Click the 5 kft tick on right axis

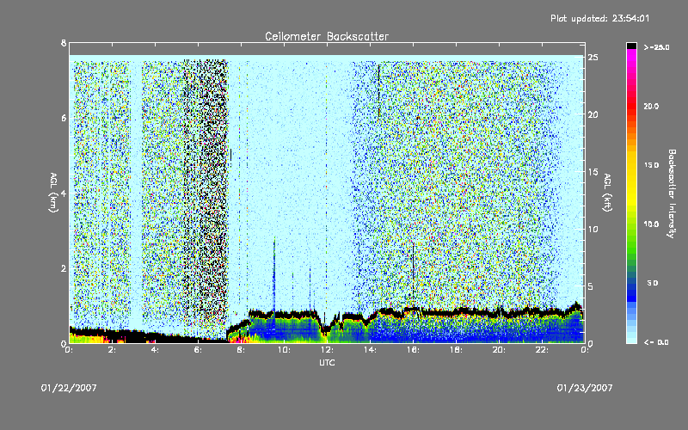tap(591, 286)
